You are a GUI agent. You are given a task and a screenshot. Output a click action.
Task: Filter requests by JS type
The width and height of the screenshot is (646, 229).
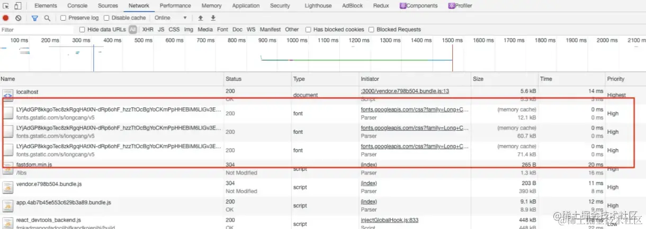pyautogui.click(x=161, y=30)
